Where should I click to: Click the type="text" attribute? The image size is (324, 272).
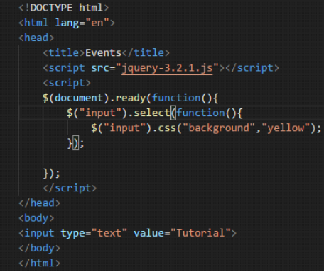pos(94,233)
